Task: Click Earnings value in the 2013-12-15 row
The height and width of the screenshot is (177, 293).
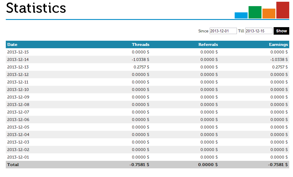Action: (x=279, y=52)
